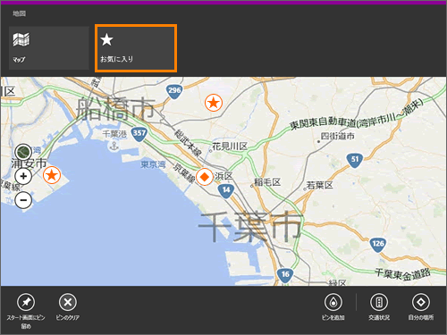
Task: Click route 51 shield on map
Action: click(x=355, y=160)
